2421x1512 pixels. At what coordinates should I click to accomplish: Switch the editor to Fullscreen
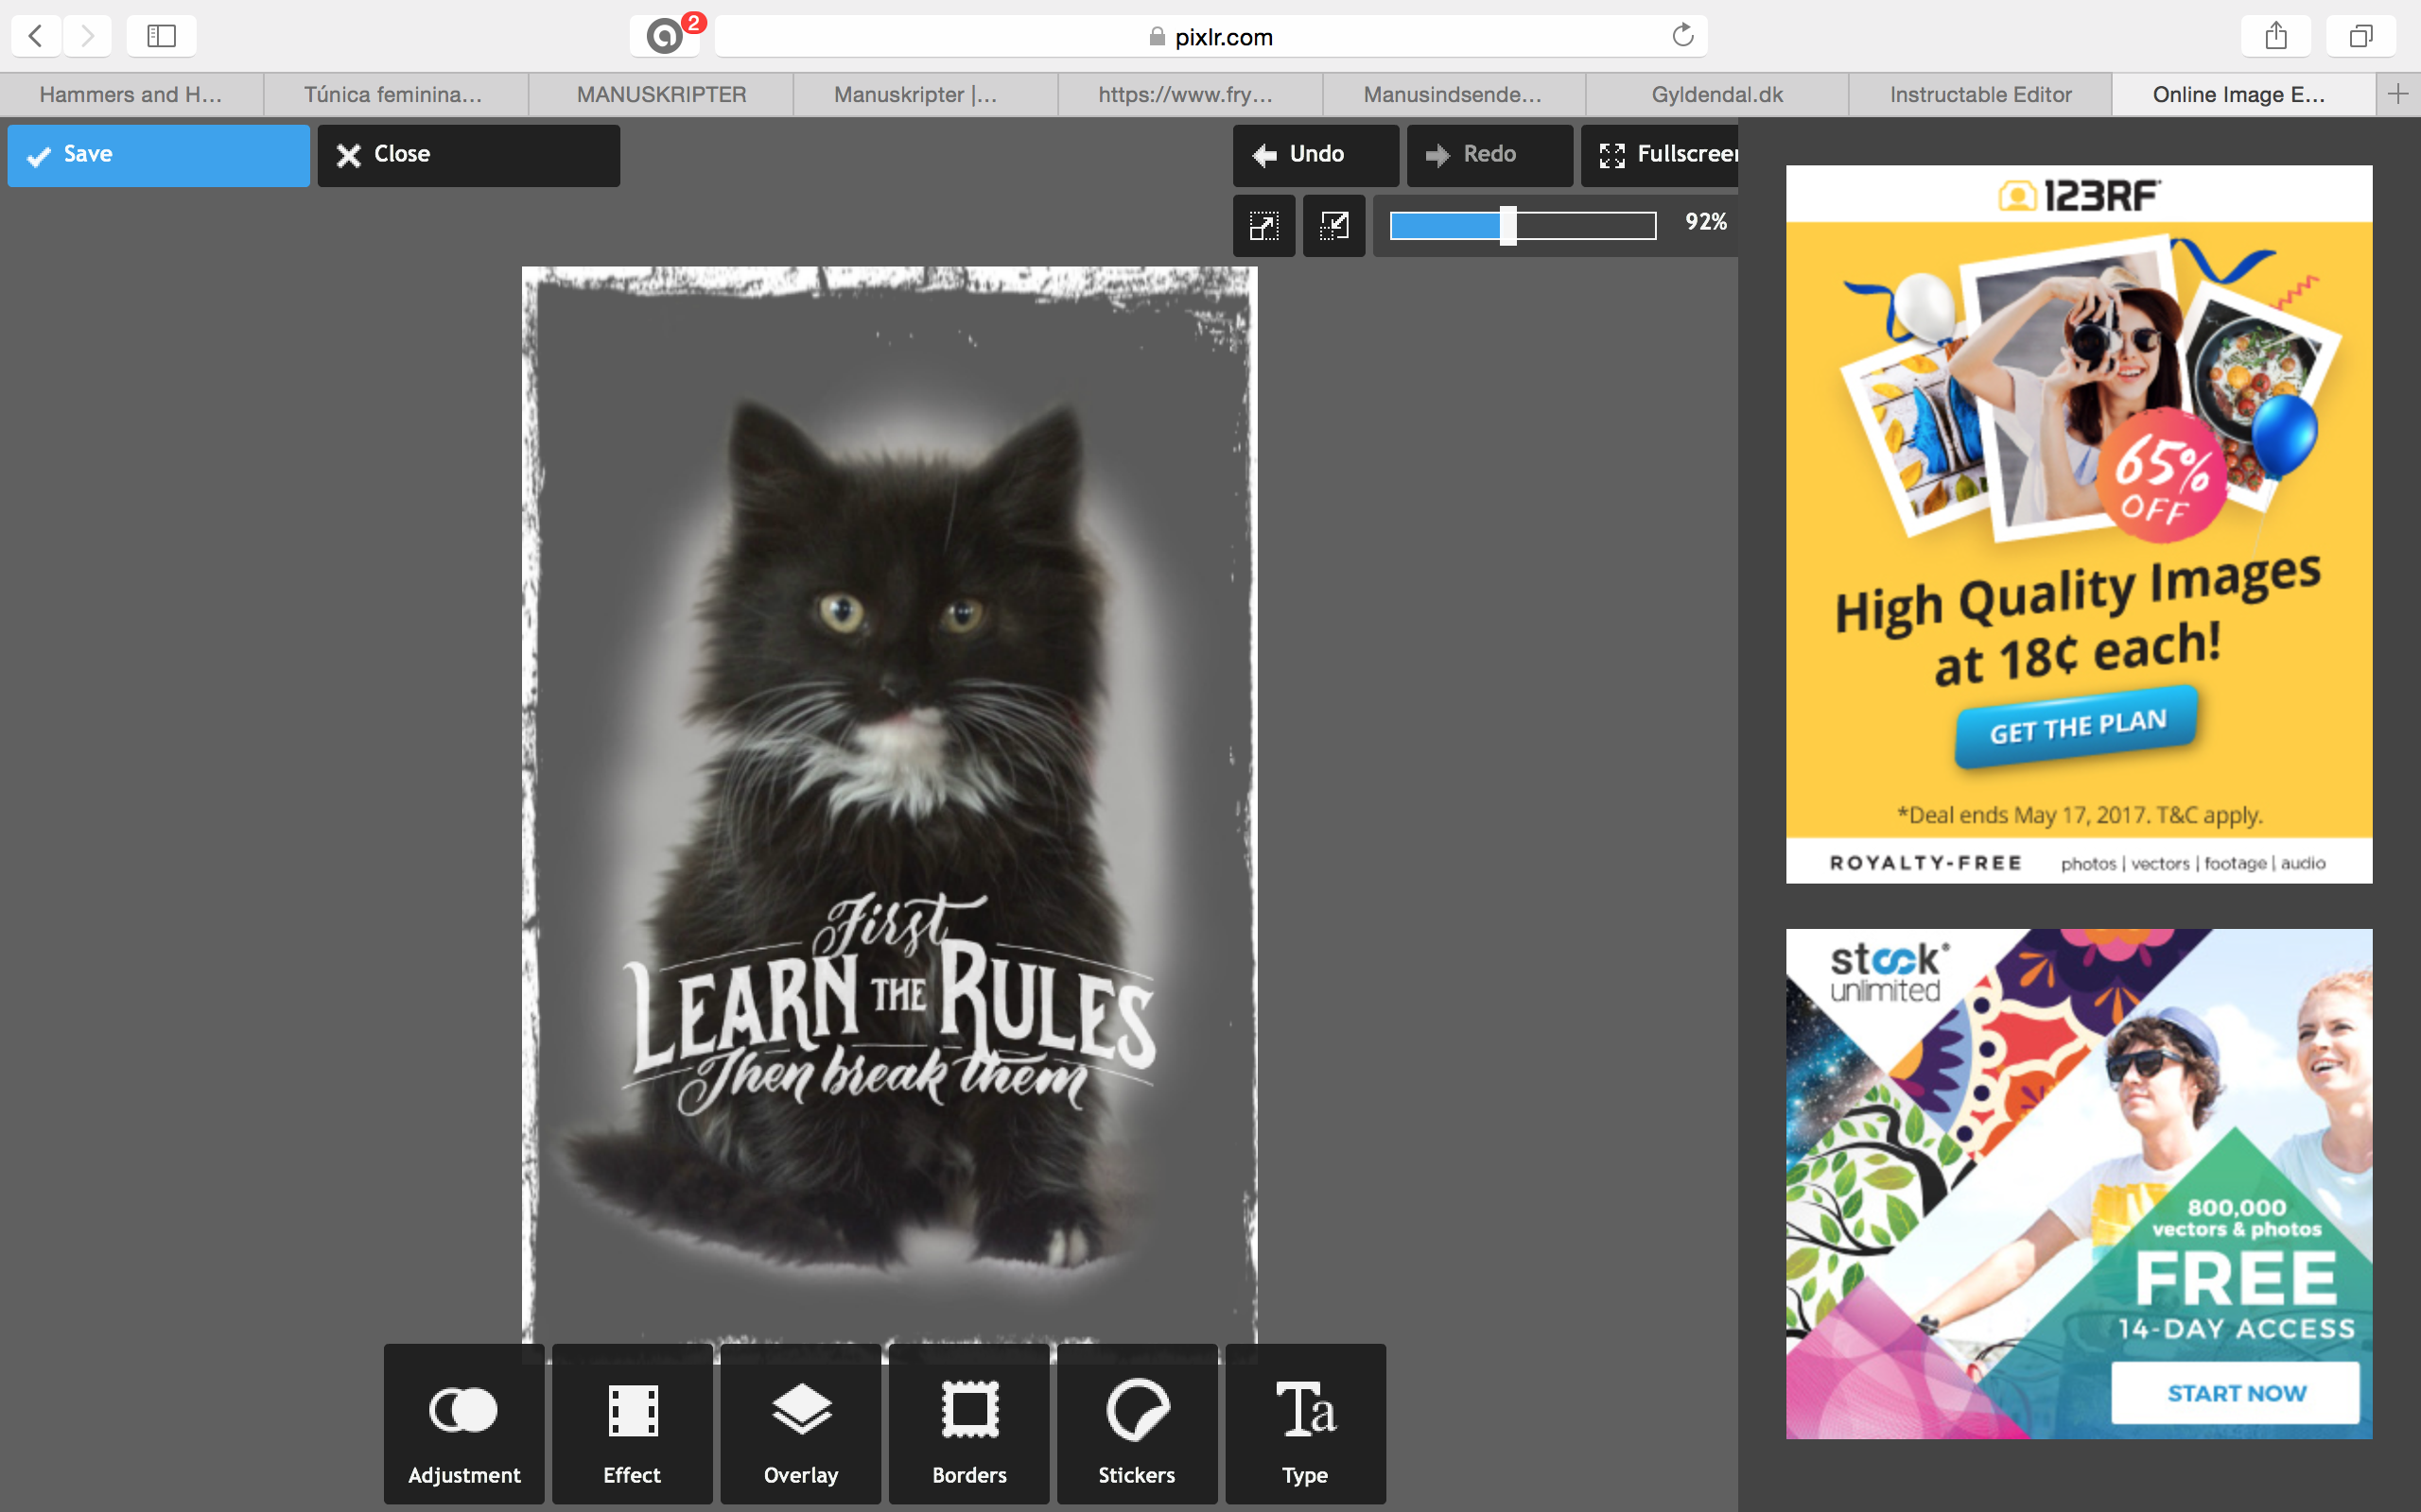tap(1660, 155)
